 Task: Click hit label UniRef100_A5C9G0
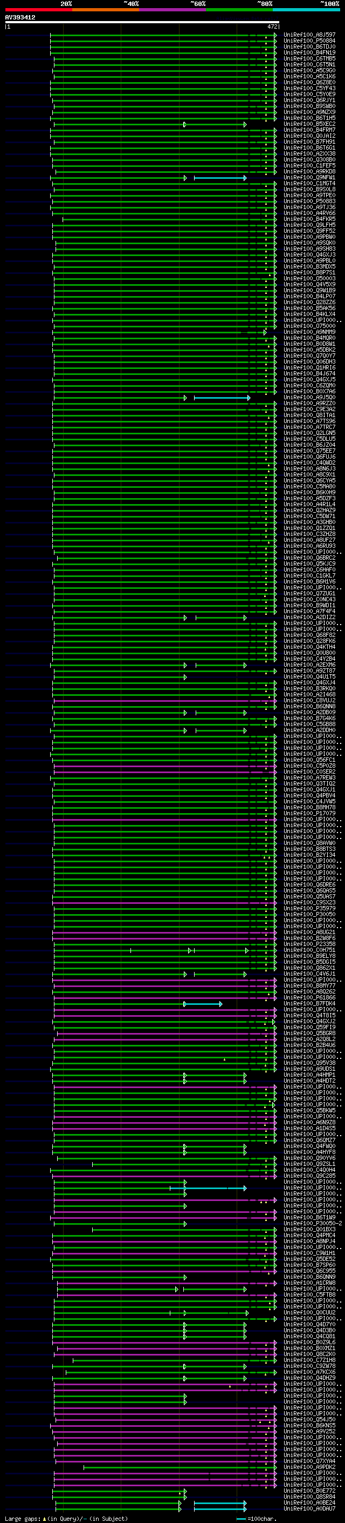[x=309, y=70]
